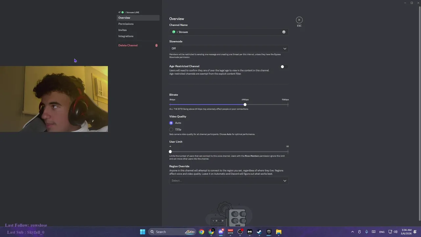Click the trash icon beside Delete Channel
The image size is (421, 237).
[156, 45]
